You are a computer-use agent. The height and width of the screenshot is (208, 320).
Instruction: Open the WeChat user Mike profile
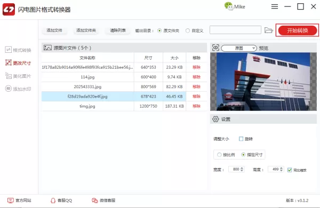[x=235, y=6]
